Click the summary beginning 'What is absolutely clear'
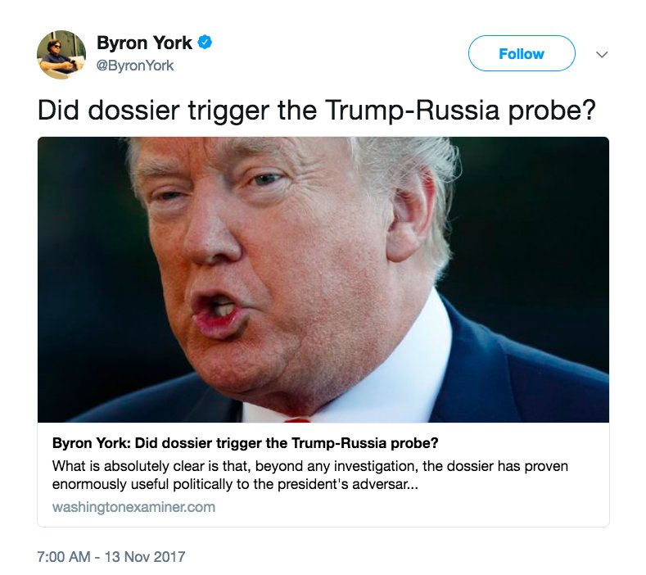This screenshot has height=575, width=646. pos(310,475)
